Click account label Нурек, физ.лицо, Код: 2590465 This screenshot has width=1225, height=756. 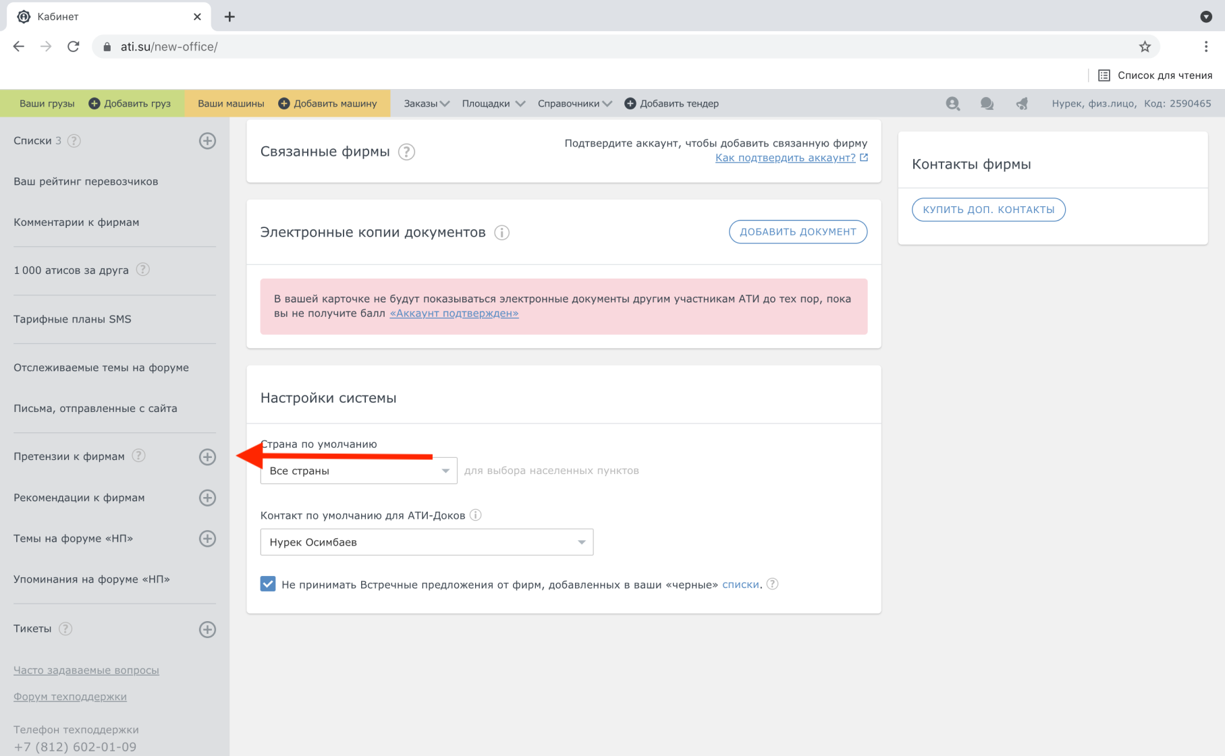click(x=1131, y=103)
